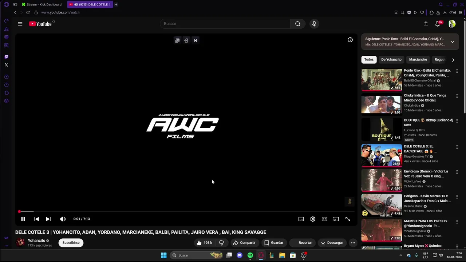Open more actions ellipsis below video
Image resolution: width=466 pixels, height=262 pixels.
pos(353,243)
